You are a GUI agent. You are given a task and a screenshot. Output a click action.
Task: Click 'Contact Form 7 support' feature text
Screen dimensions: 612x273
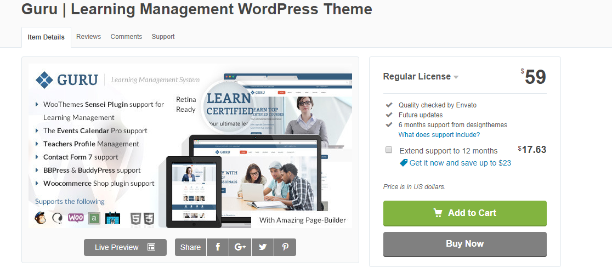pyautogui.click(x=81, y=157)
